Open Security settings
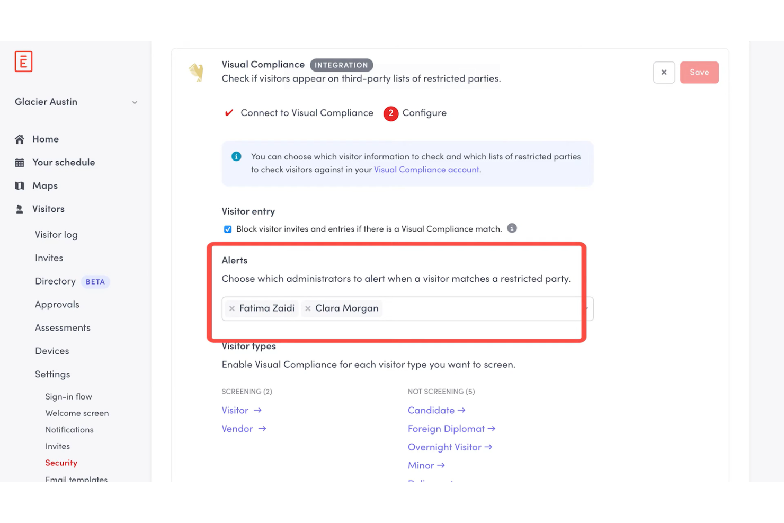This screenshot has height=523, width=784. tap(61, 463)
